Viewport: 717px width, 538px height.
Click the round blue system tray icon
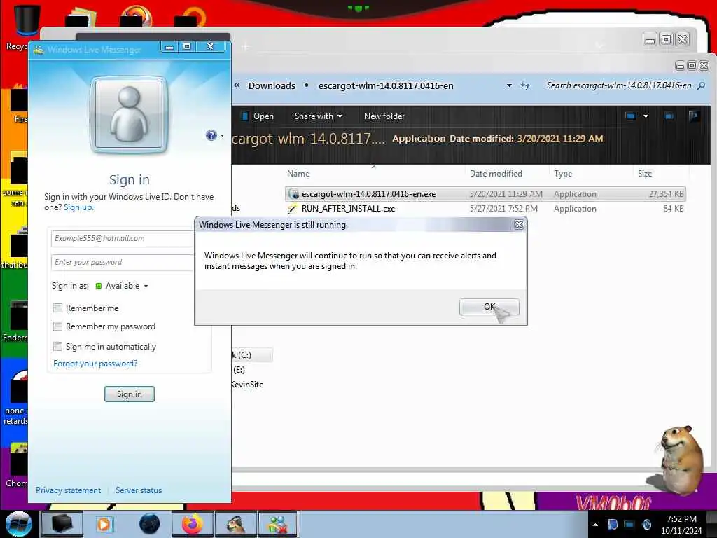tap(646, 525)
